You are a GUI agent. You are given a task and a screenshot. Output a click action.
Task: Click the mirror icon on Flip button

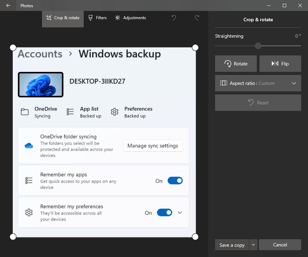click(275, 63)
